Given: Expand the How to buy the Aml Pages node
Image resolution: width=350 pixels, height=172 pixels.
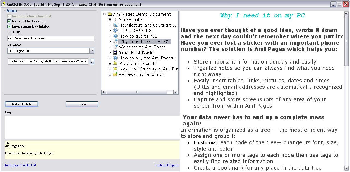Looking at the screenshot, I should (110, 58).
